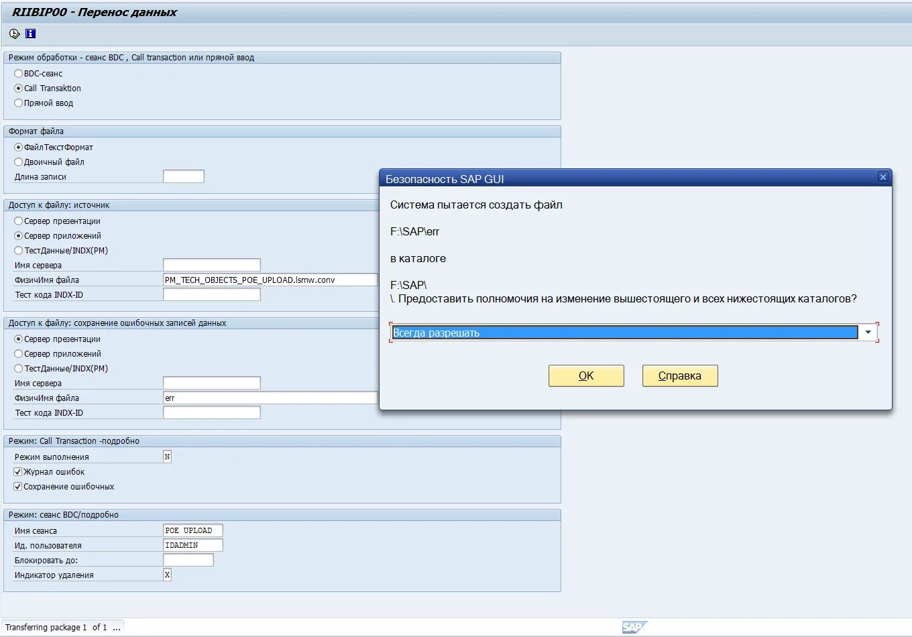Click the source Имя сервера field

pos(212,265)
